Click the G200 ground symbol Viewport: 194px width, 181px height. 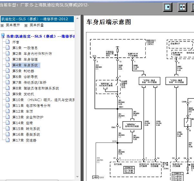(95, 177)
